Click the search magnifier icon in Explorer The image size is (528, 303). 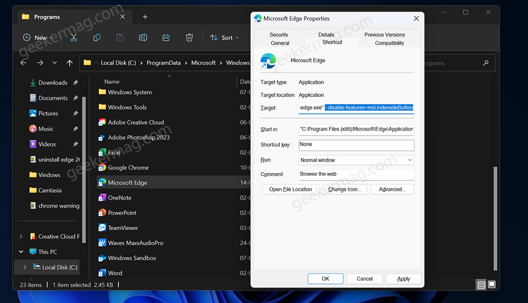coord(486,63)
